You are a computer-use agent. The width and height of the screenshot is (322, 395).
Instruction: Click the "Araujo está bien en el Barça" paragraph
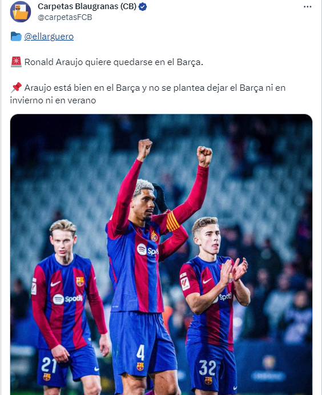148,94
